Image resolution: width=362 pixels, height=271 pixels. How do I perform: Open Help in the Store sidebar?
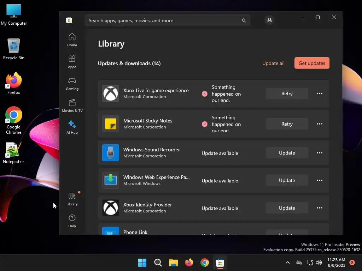(x=72, y=221)
